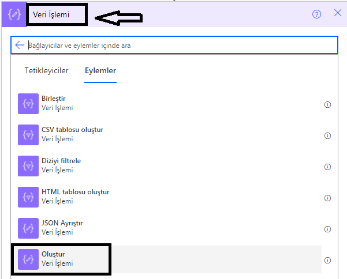Click the Diziyi filtrele action icon
347x279 pixels.
click(x=28, y=166)
